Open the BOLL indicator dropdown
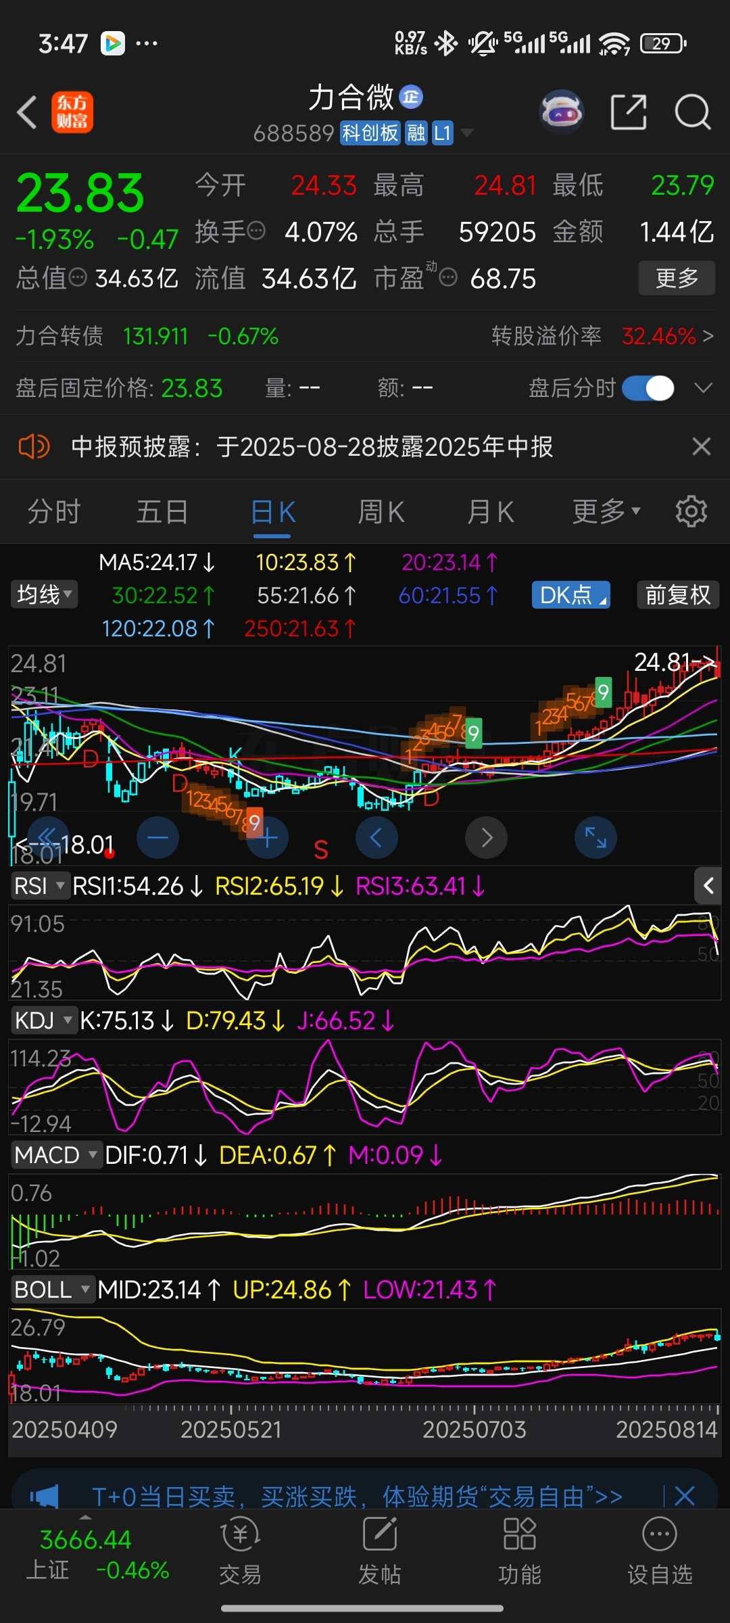 pos(53,1290)
